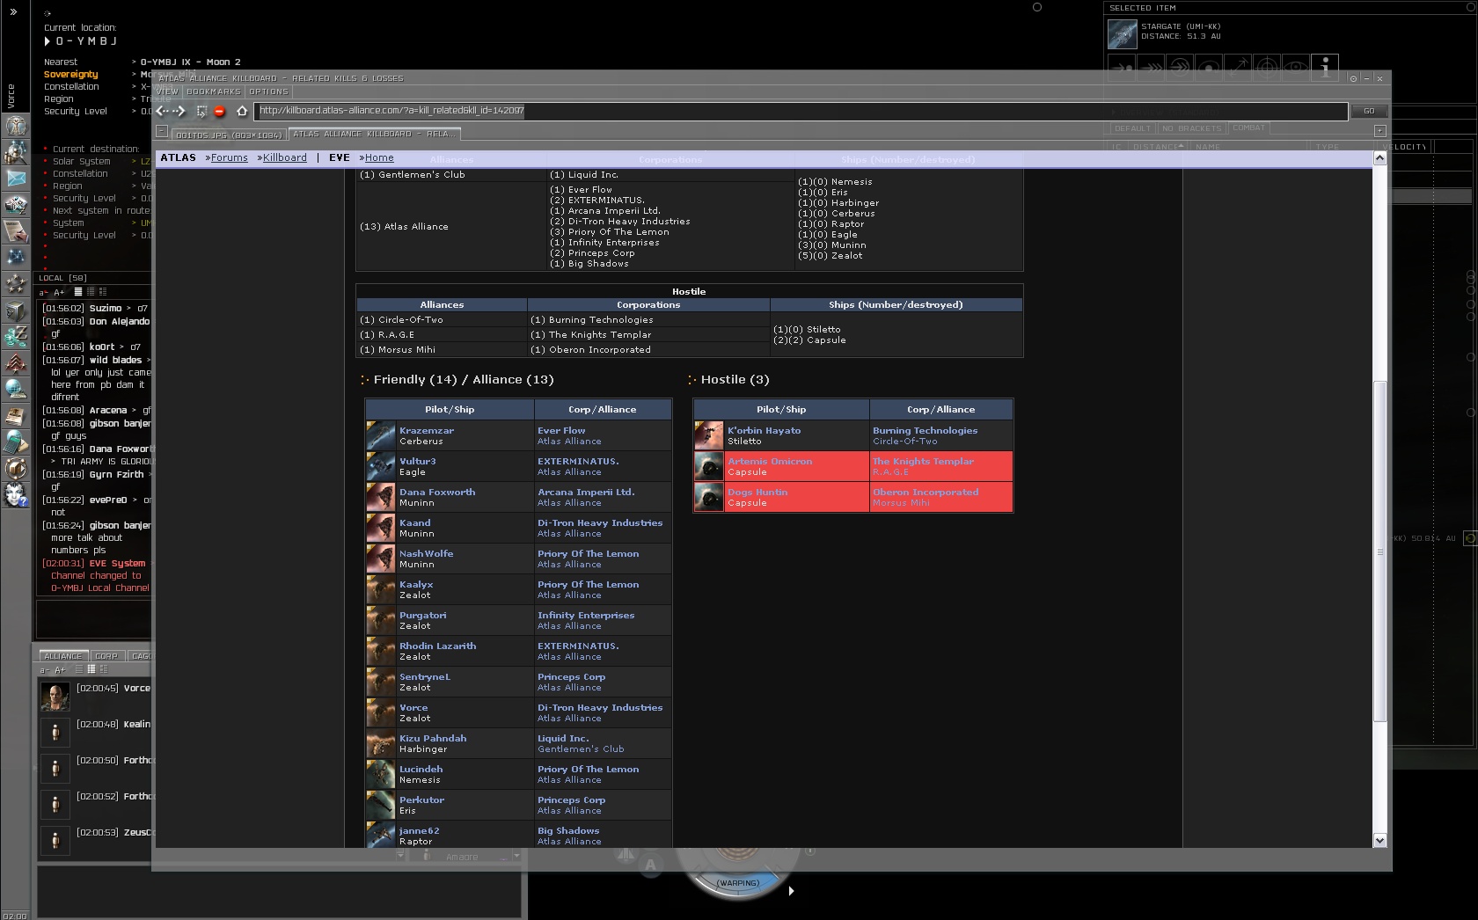Click the Lock Target crosshair icon
Screen dimensions: 1478x920
(x=1267, y=68)
